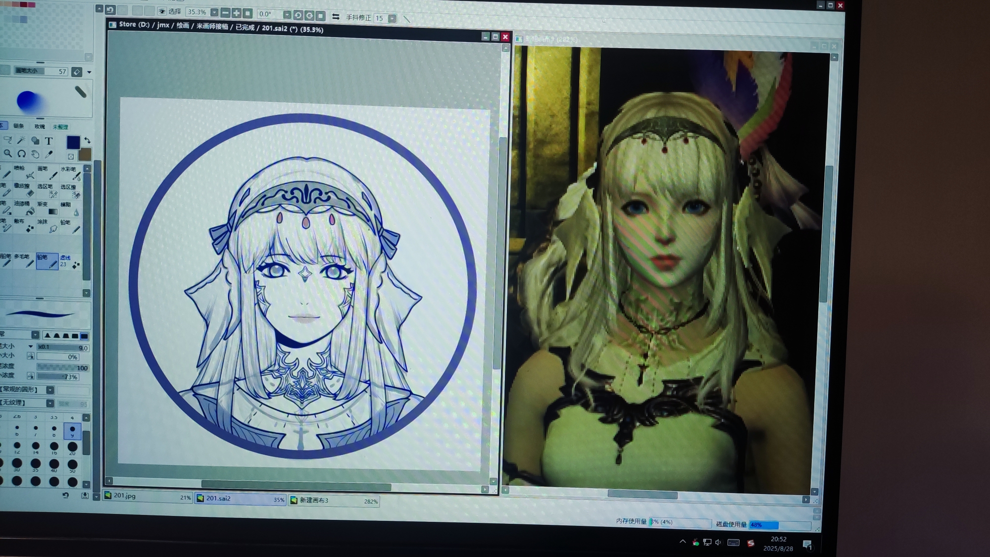Toggle the eraser mode diamond icon beside brush size
Image resolution: width=990 pixels, height=557 pixels.
click(77, 72)
